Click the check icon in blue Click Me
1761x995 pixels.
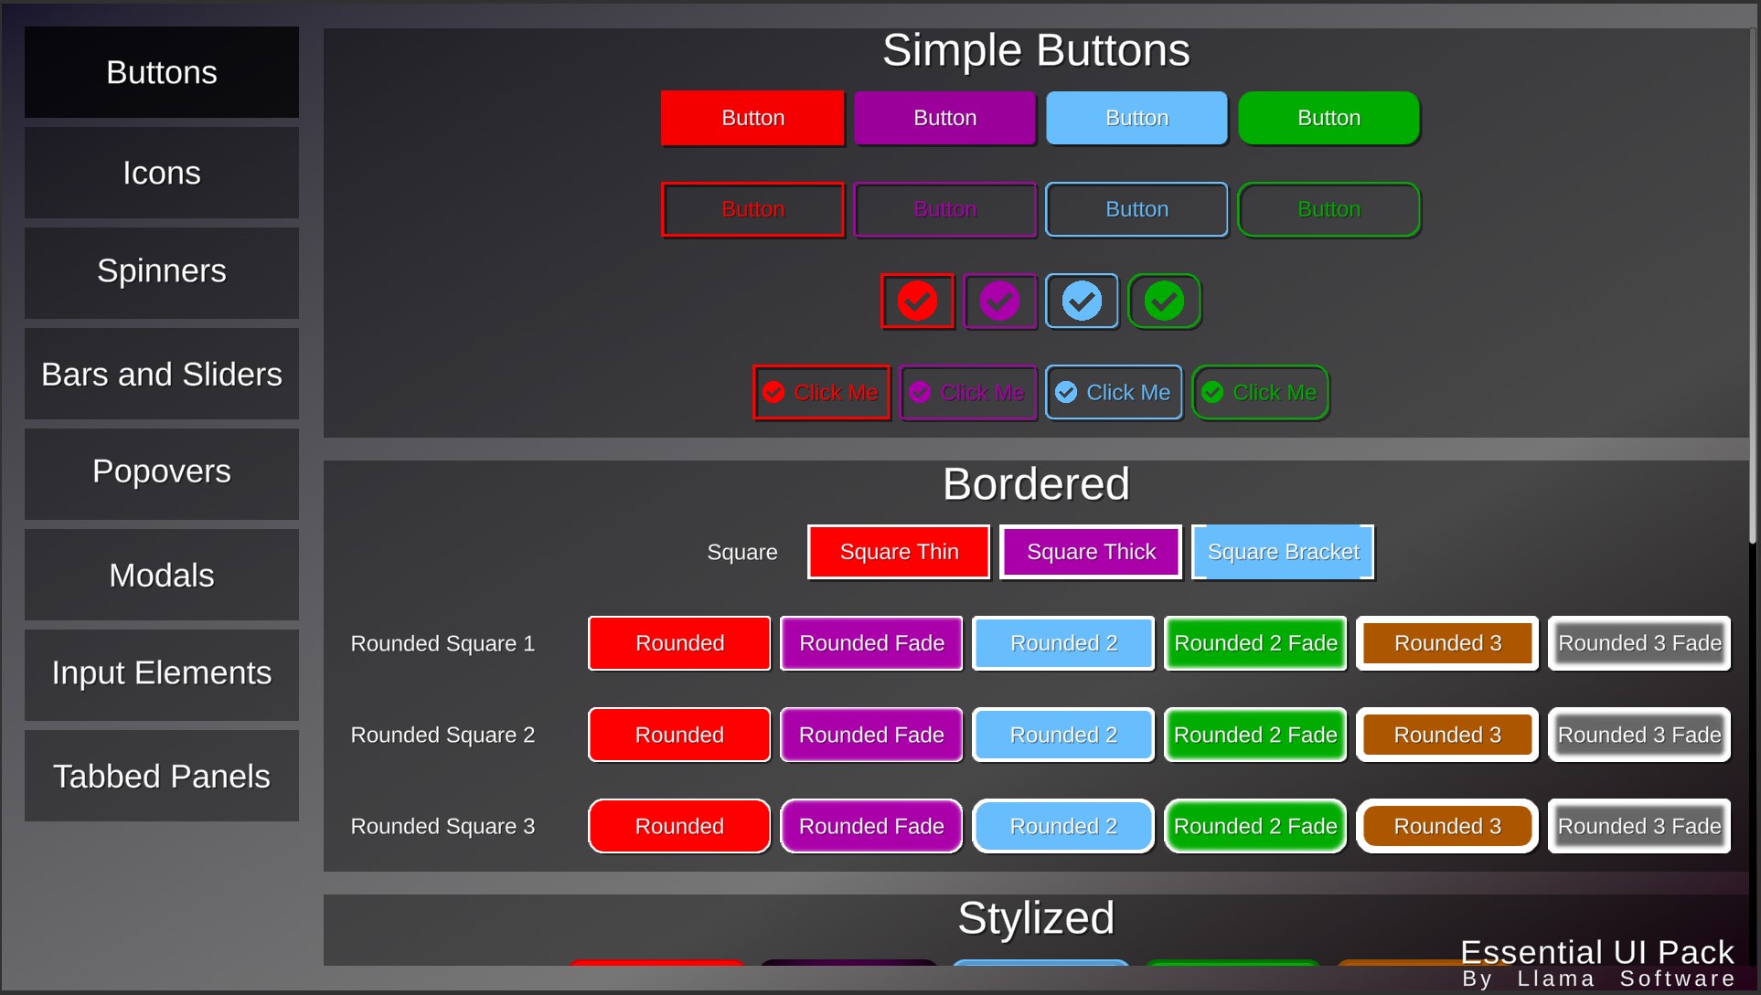1066,392
